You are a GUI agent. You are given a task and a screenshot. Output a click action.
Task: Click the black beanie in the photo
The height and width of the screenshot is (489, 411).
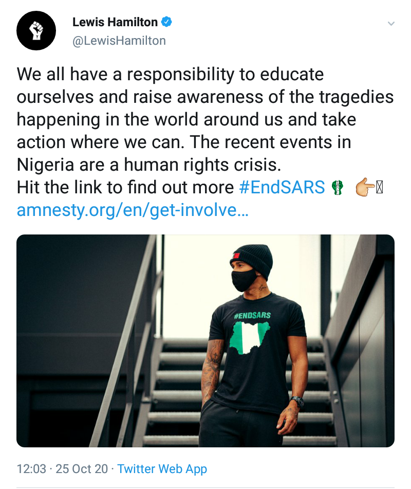[x=251, y=256]
